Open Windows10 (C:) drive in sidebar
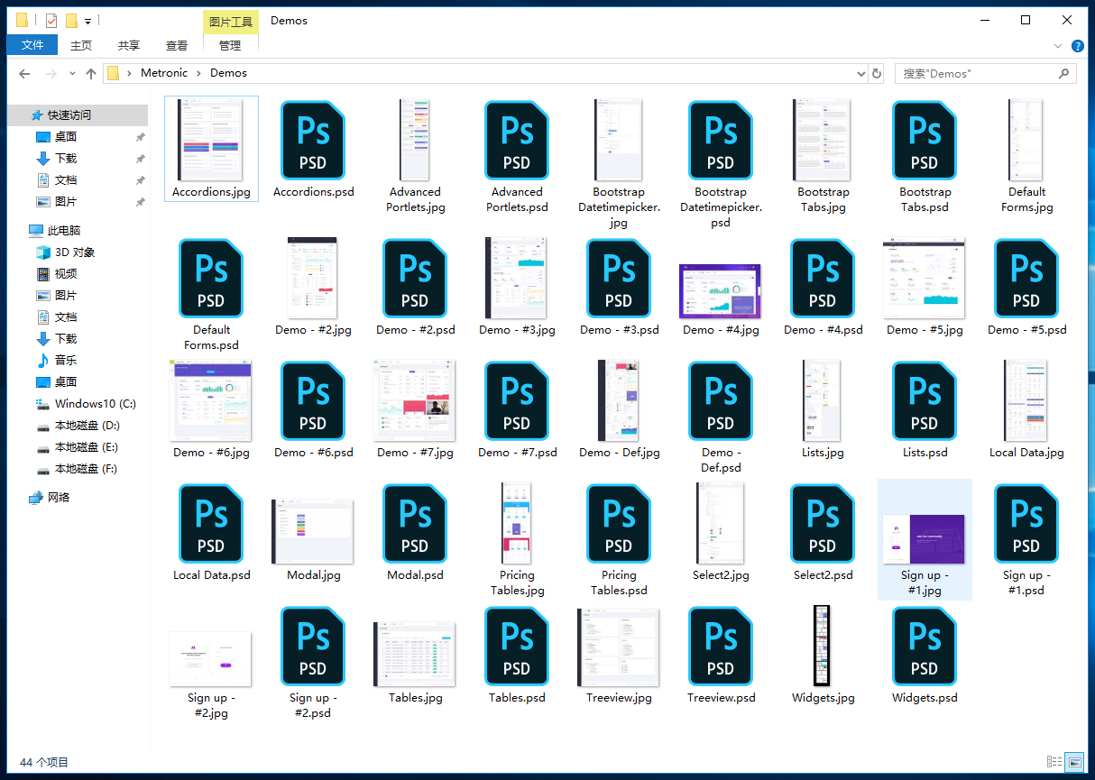Viewport: 1095px width, 780px height. (x=95, y=404)
